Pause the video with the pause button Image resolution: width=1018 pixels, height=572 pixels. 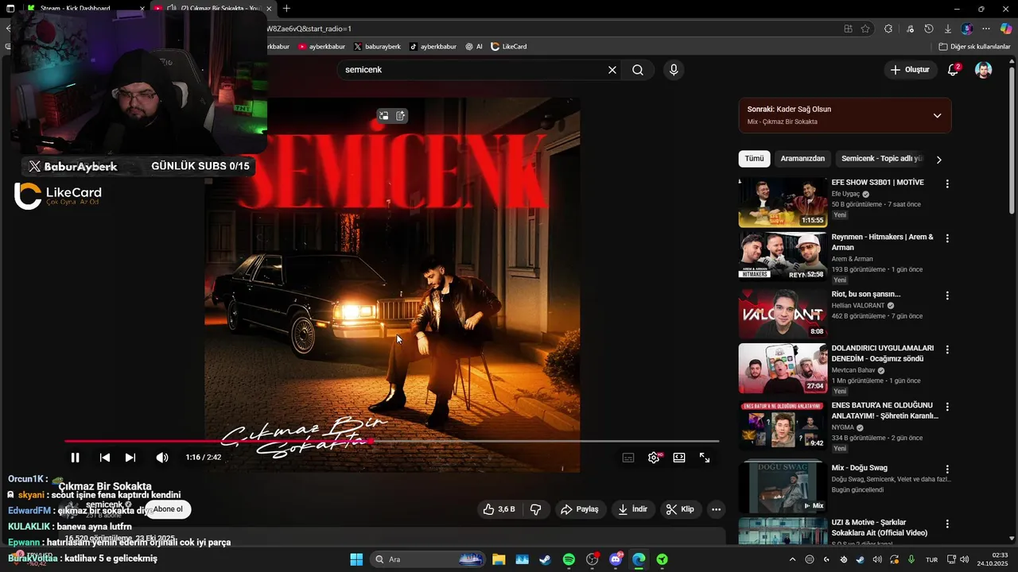tap(75, 458)
